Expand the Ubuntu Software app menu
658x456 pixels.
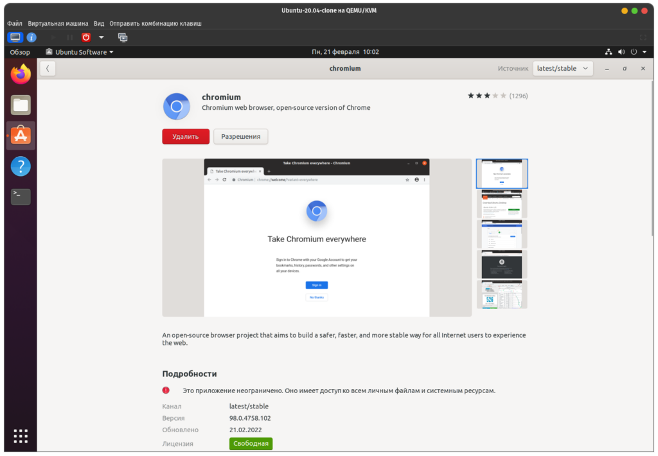[x=80, y=52]
